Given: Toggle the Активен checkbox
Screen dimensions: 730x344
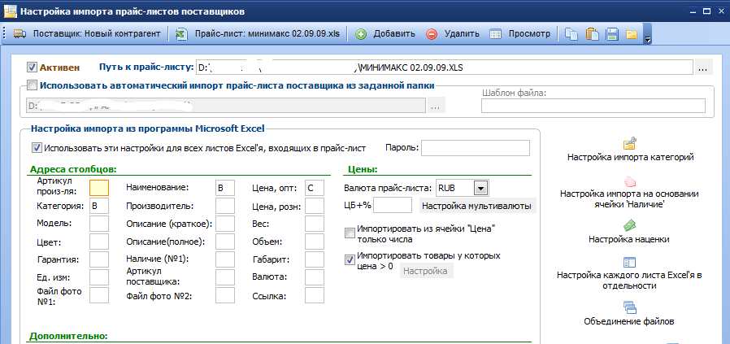Looking at the screenshot, I should (33, 67).
